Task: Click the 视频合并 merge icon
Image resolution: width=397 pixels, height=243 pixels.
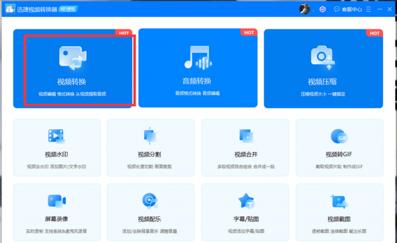Action: point(246,136)
